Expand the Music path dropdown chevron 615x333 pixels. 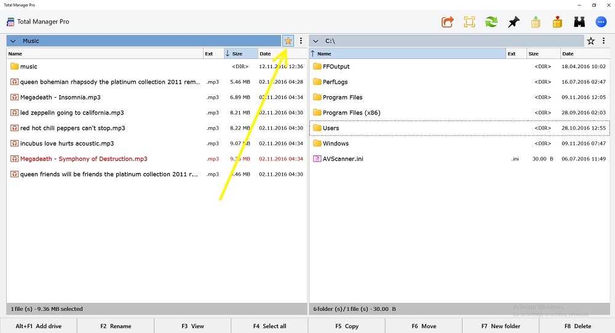[x=13, y=41]
